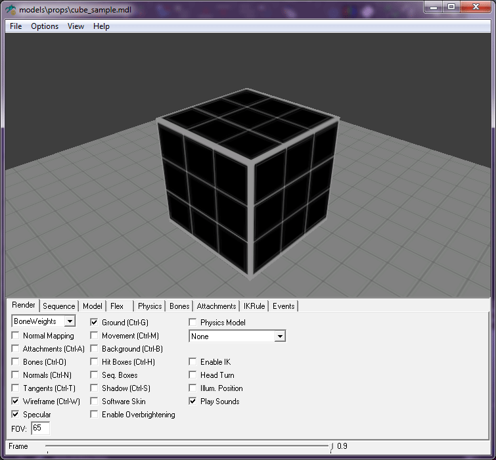Viewport: 496px width, 460px height.
Task: Select the Render tab
Action: tap(24, 305)
